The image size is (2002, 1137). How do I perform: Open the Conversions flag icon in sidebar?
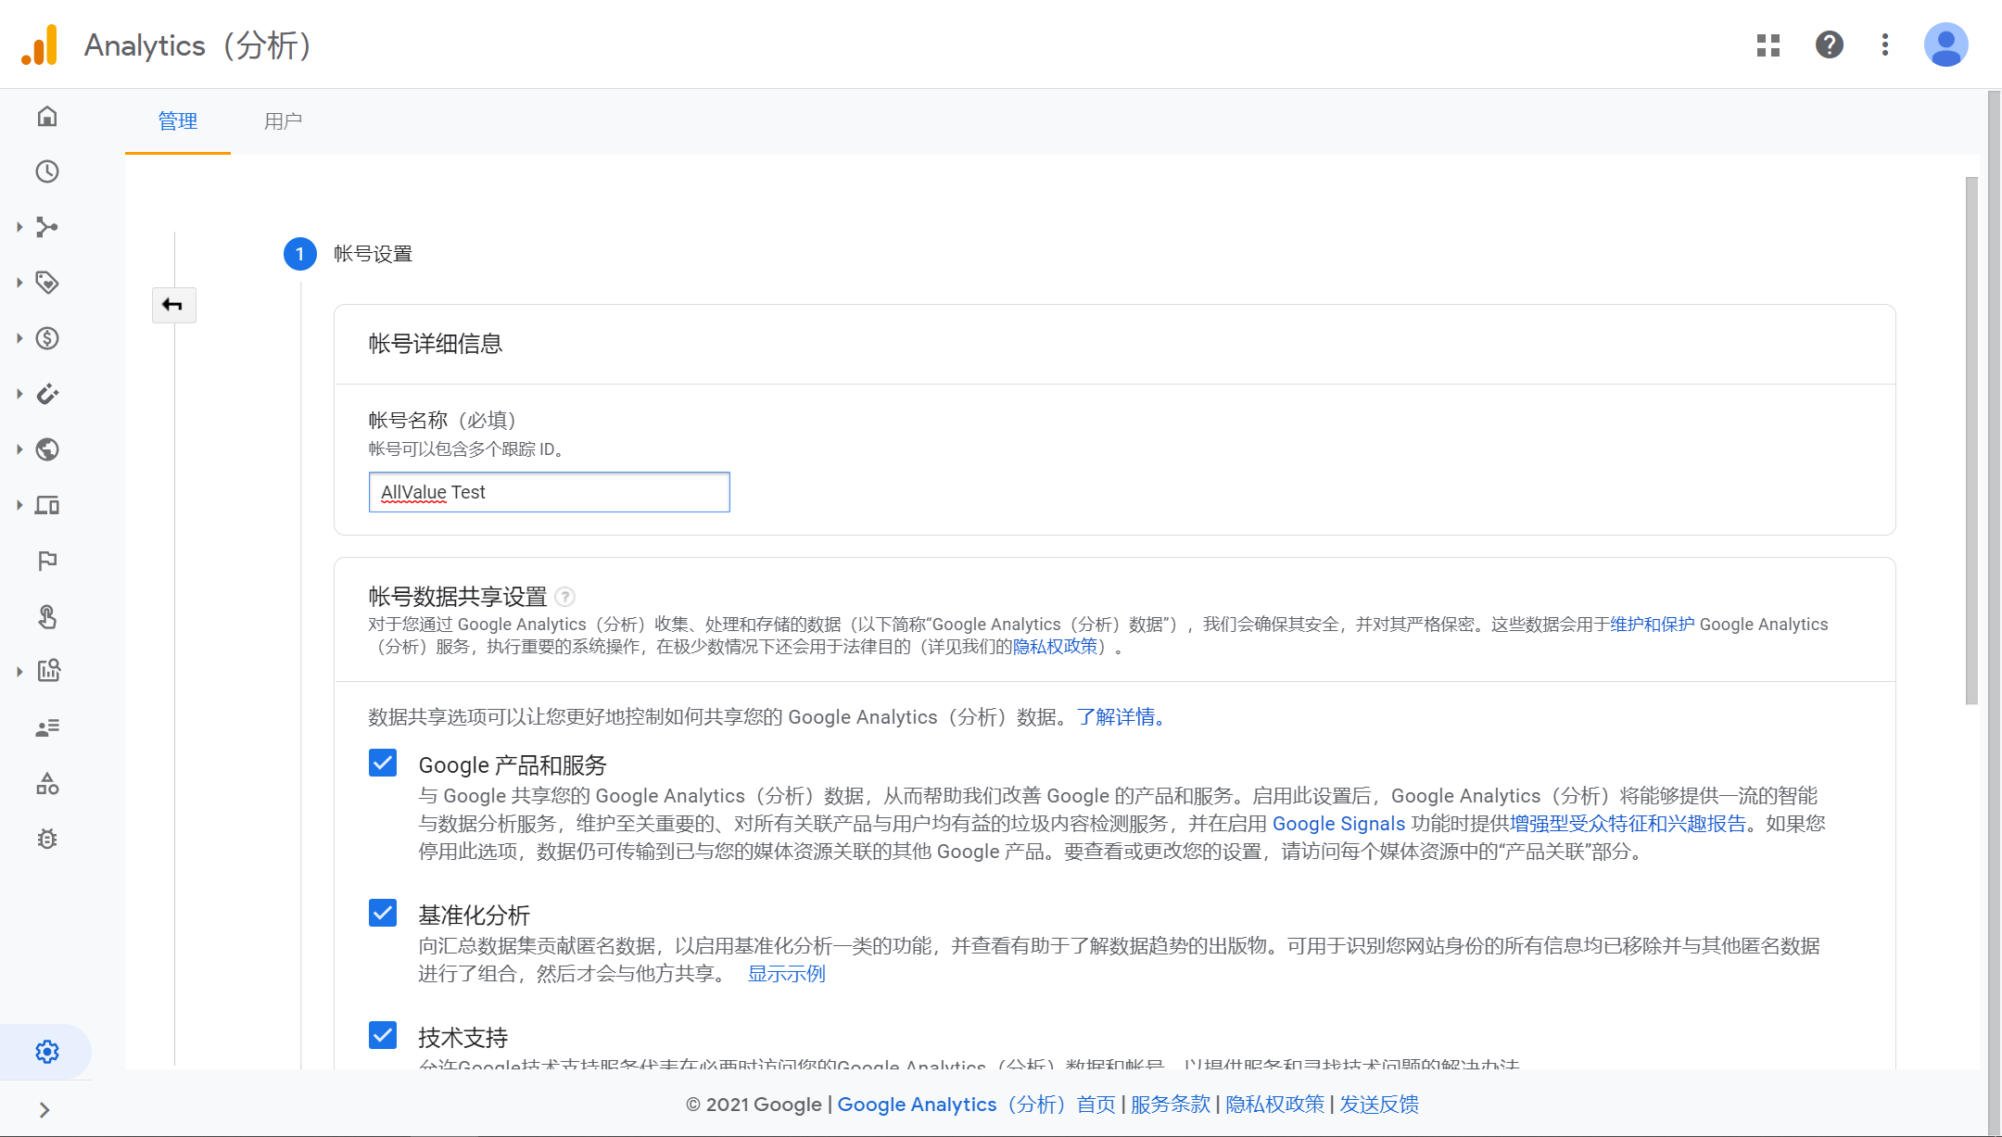click(x=47, y=561)
